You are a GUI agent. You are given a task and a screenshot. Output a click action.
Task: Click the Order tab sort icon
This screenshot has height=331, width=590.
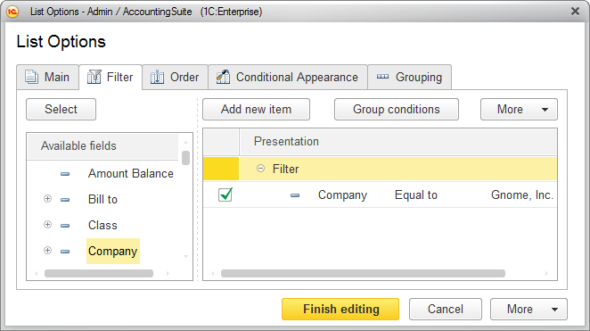(x=157, y=77)
